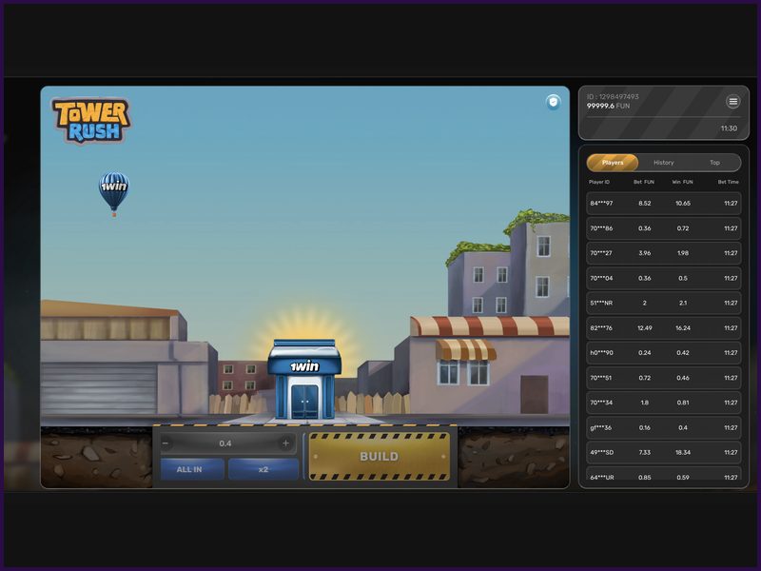Switch to the History tab
This screenshot has height=571, width=761.
663,162
